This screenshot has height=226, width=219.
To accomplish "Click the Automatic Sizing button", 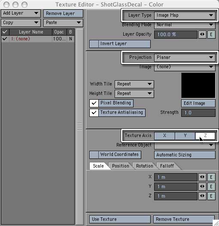I will point(185,155).
